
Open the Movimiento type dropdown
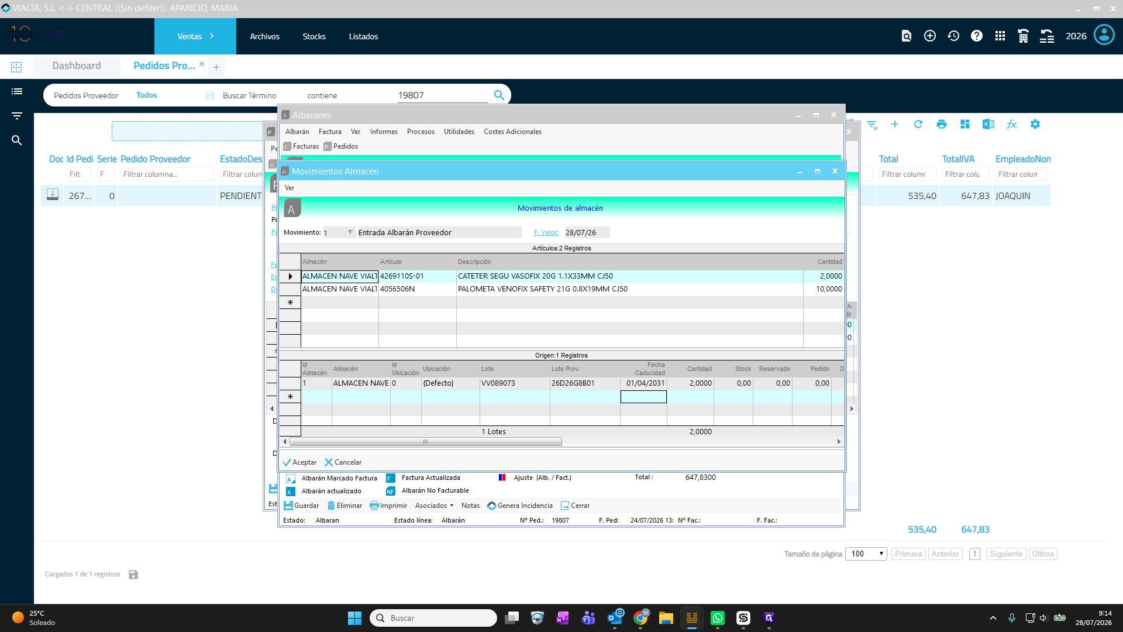click(x=350, y=232)
